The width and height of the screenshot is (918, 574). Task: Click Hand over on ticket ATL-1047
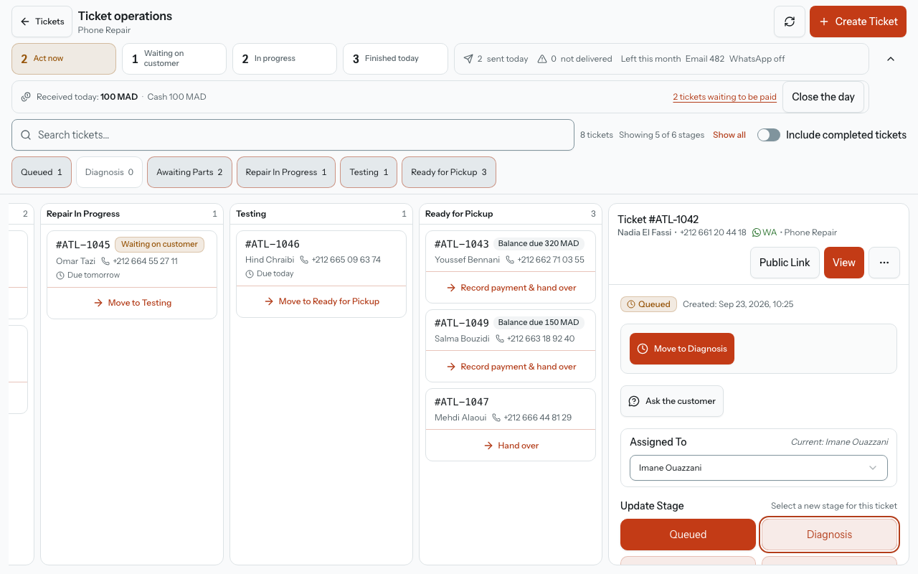[x=511, y=446]
